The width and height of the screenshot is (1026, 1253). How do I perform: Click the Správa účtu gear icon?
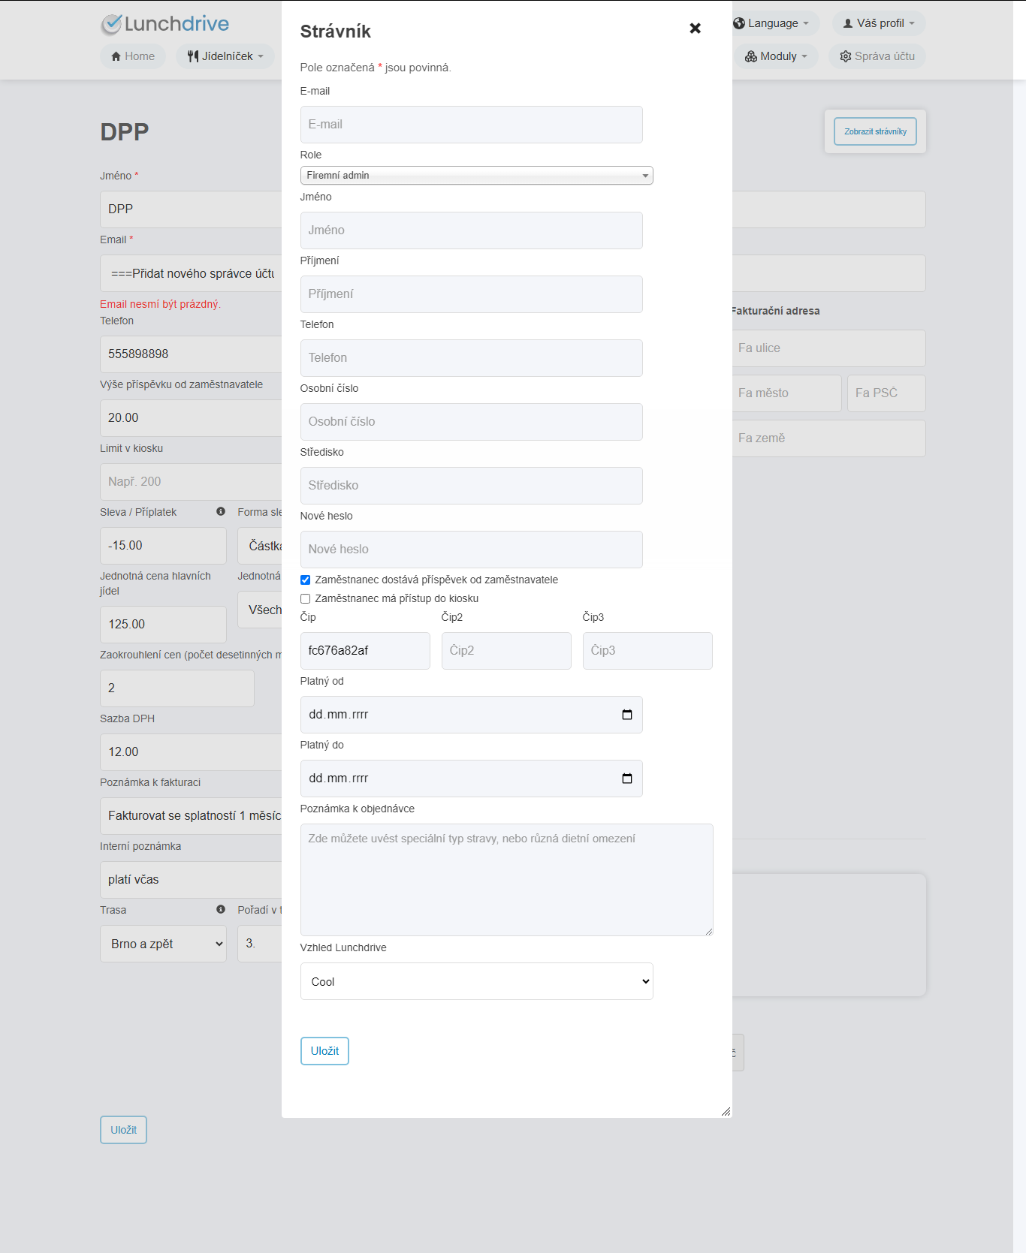click(846, 56)
